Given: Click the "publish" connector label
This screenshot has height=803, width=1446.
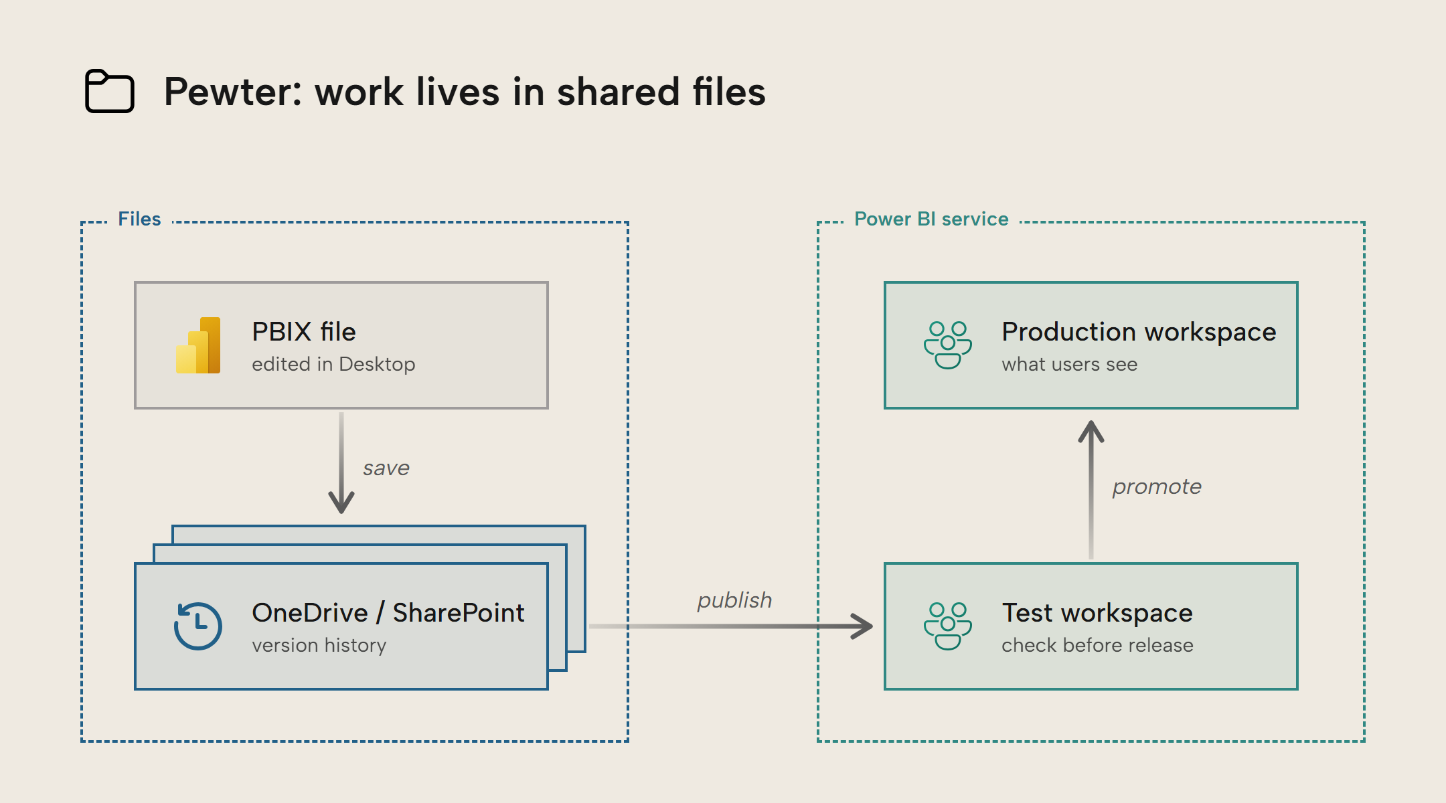Looking at the screenshot, I should [734, 600].
